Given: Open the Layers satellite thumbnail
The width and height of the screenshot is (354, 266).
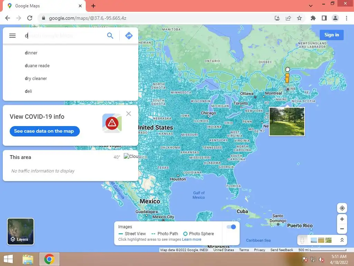Looking at the screenshot, I should tap(20, 231).
